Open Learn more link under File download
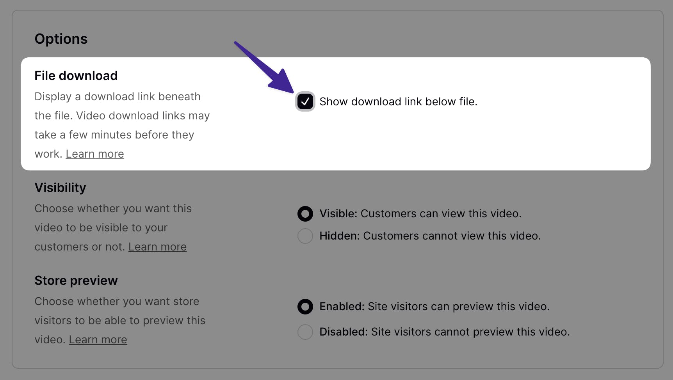Viewport: 673px width, 380px height. [x=95, y=154]
